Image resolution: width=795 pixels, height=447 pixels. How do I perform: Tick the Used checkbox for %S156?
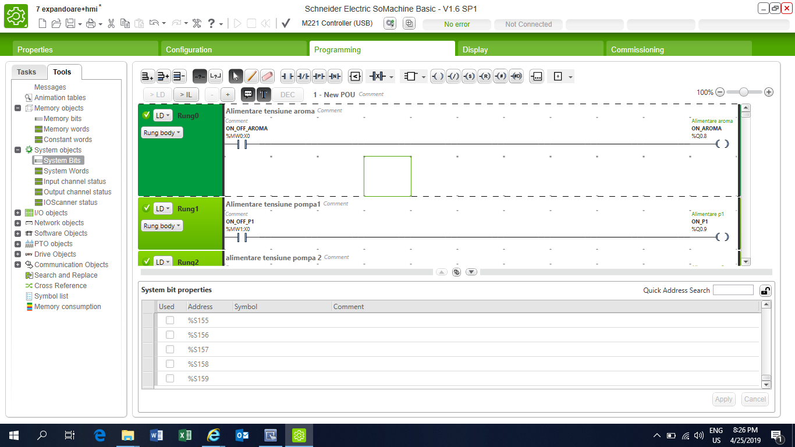click(170, 335)
